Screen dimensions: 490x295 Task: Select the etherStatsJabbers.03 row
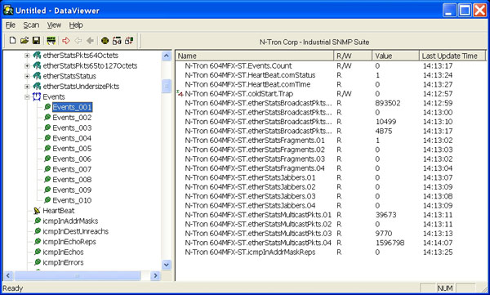tap(330, 196)
